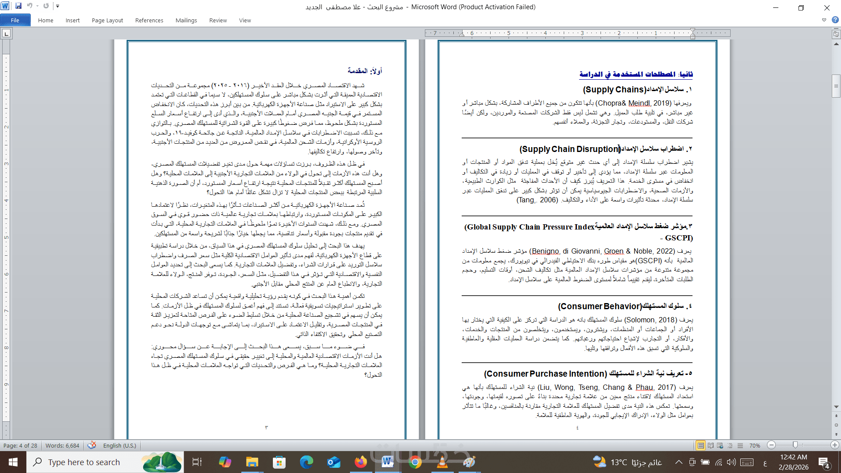Click the Save icon in Quick Access Toolbar
Screen dimensions: 841x473
coord(18,6)
